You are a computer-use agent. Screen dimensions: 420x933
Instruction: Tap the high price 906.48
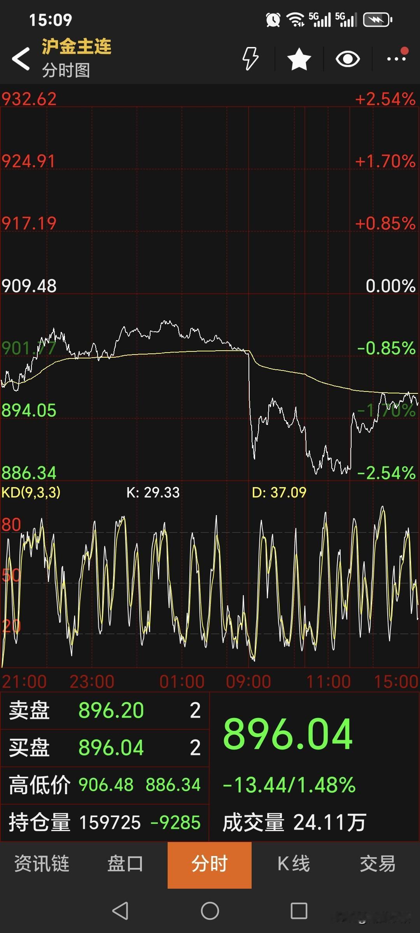[106, 785]
